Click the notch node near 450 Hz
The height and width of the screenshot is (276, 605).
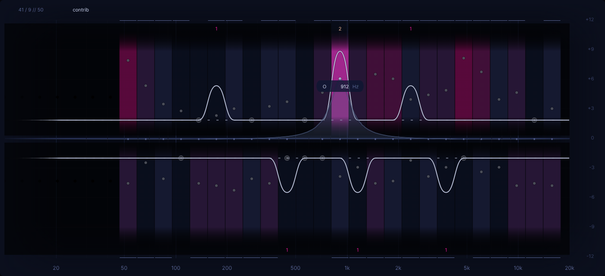[x=287, y=192]
